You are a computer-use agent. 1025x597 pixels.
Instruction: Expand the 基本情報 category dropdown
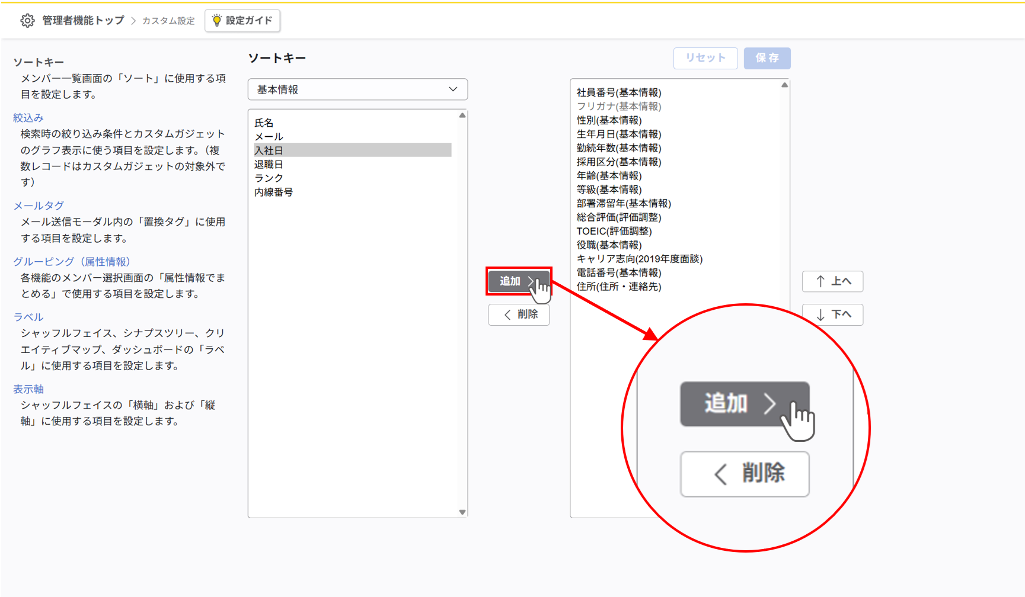tap(357, 89)
